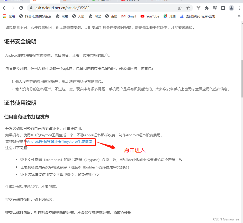Click the 证书使用说明 heading
The image size is (243, 223).
(20, 103)
